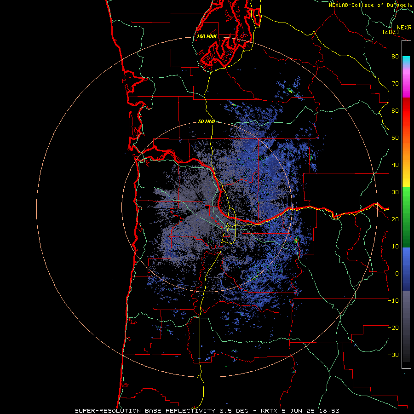The width and height of the screenshot is (414, 414).
Task: Click the -10 value on color scale
Action: (x=393, y=301)
